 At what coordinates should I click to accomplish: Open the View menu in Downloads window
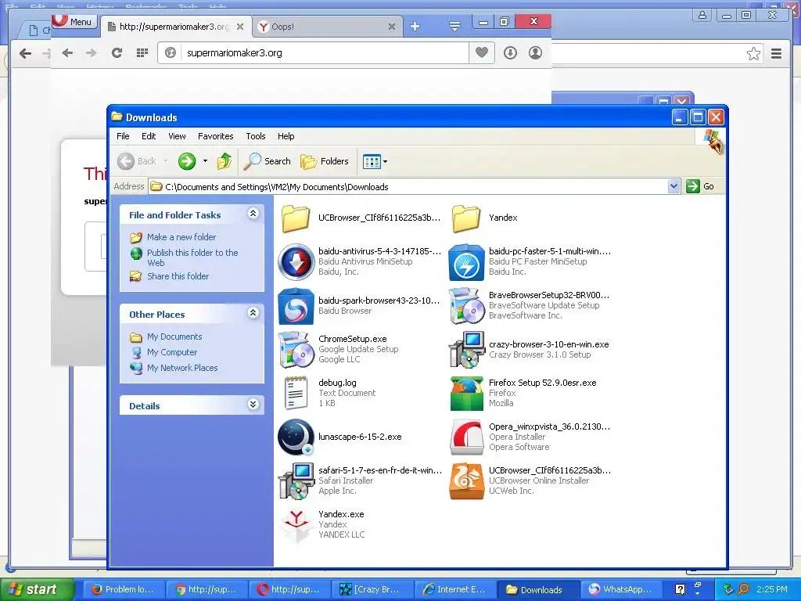[177, 136]
